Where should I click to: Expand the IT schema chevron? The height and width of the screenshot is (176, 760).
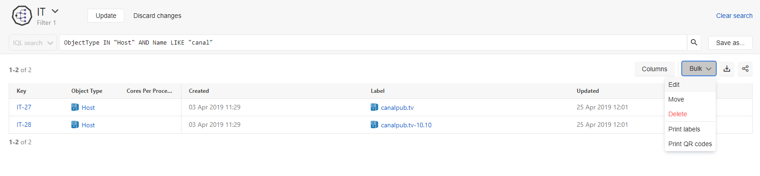(55, 11)
